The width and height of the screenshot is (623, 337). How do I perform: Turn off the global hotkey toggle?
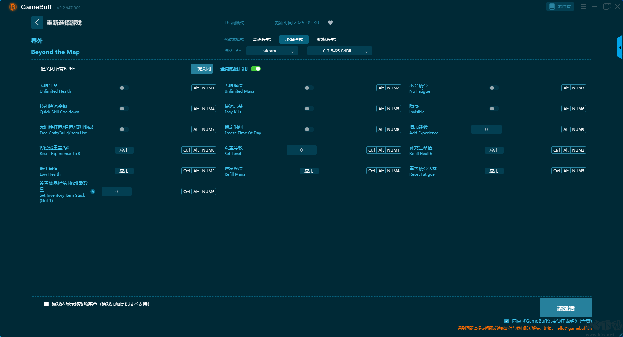256,69
